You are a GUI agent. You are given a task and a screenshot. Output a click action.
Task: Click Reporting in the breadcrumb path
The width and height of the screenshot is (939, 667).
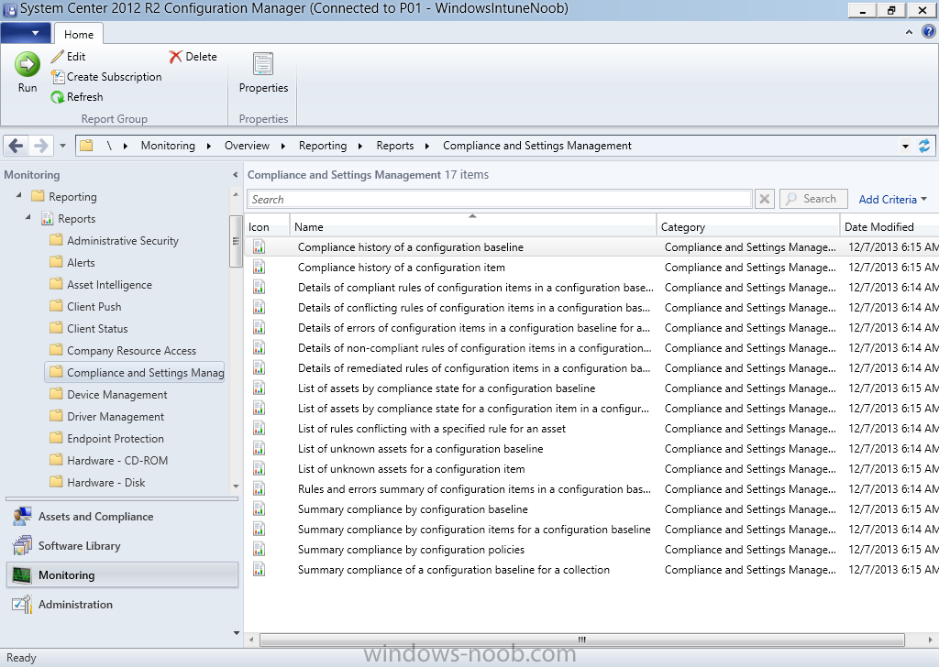[x=323, y=146]
